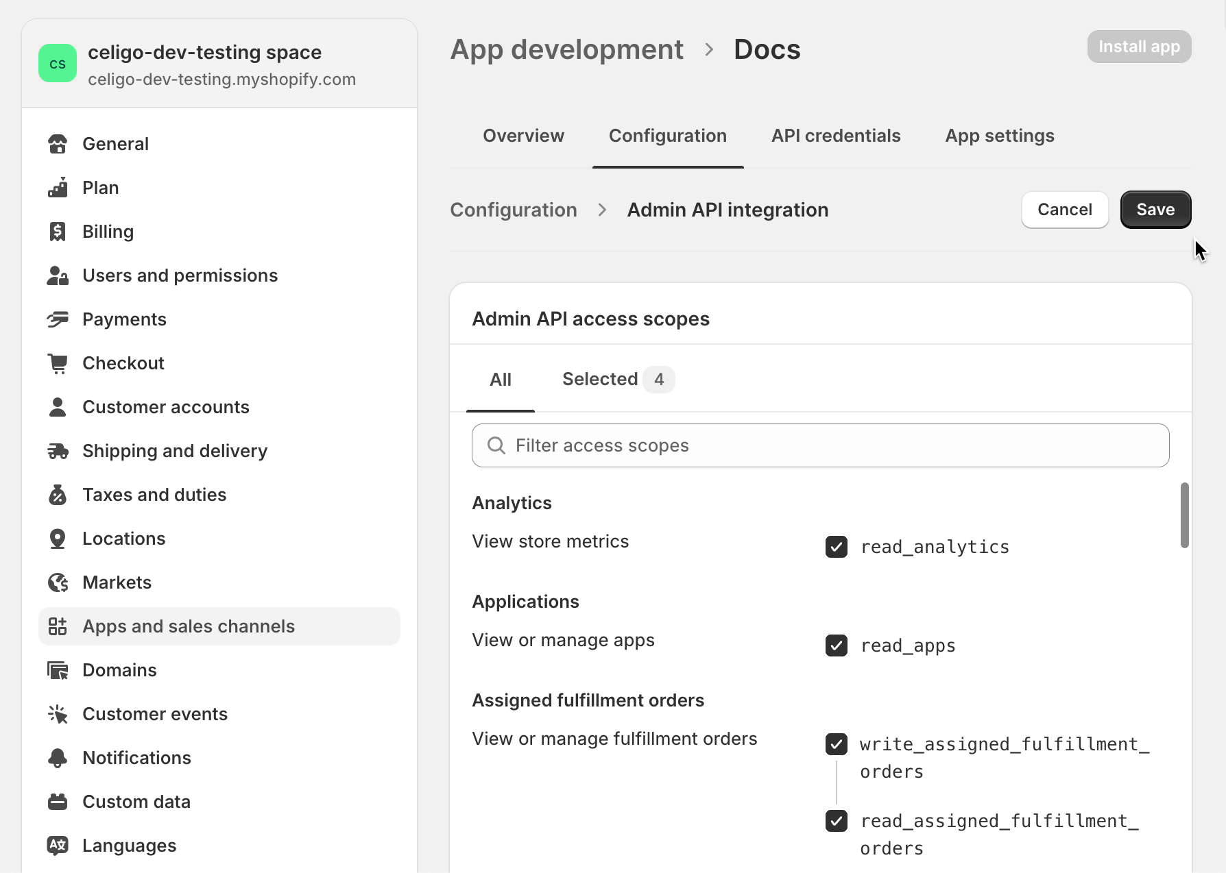Screen dimensions: 1226x873
Task: Open General settings store icon
Action: pos(58,144)
